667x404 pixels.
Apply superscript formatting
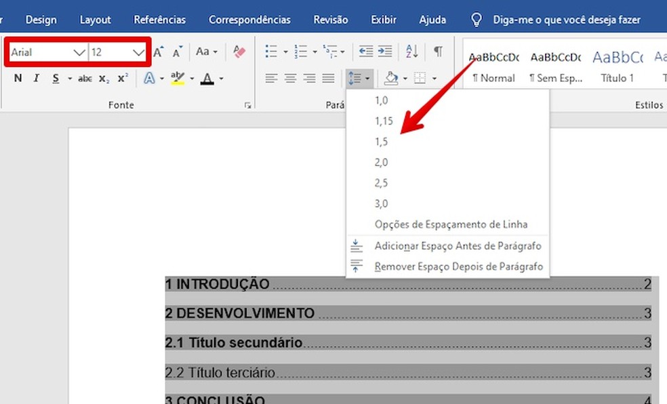122,78
